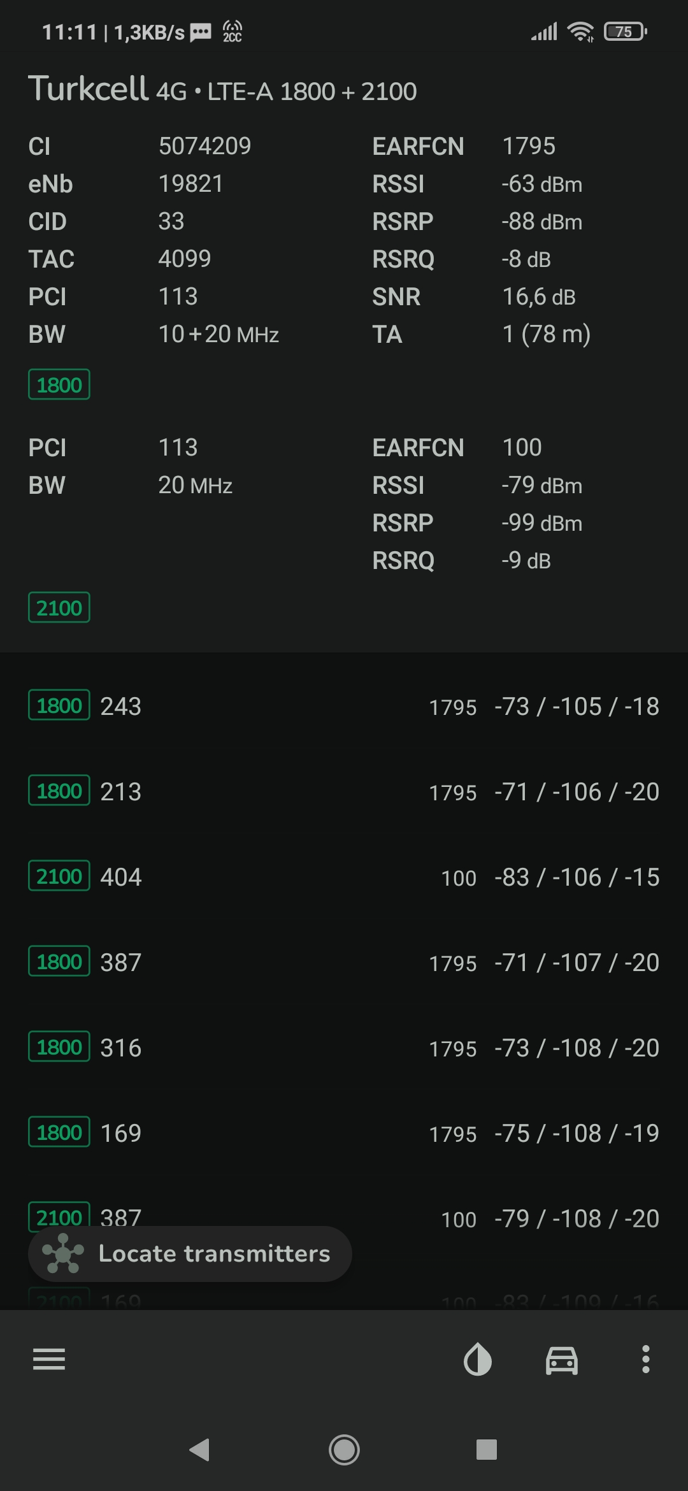Viewport: 688px width, 1491px height.
Task: Open neighbor cell PCI 169 on 1800
Action: click(344, 1133)
